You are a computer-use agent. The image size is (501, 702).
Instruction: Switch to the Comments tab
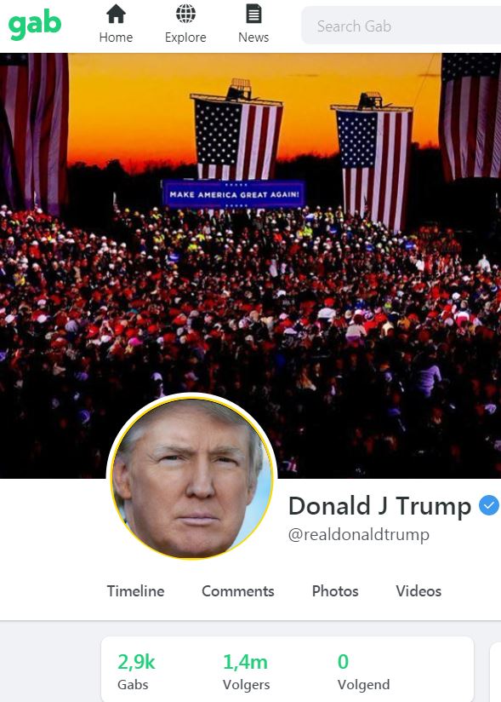click(x=238, y=591)
